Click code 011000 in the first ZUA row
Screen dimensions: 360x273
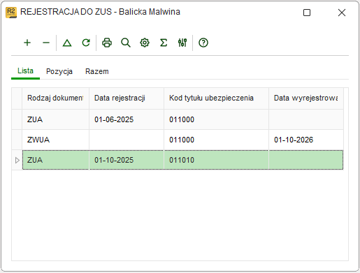click(216, 119)
